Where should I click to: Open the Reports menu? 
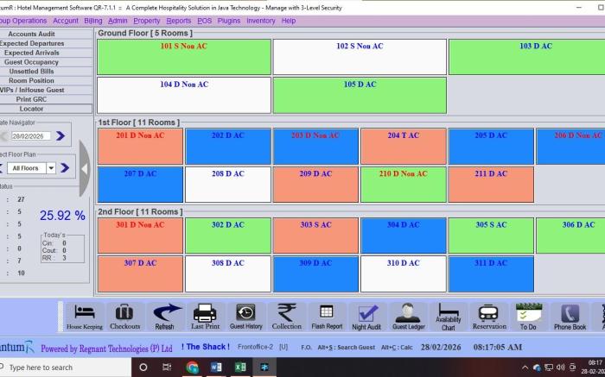(179, 21)
